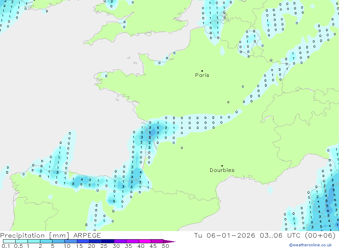The width and height of the screenshot is (339, 248).
Task: Click the '25' legend scale value
Action: coord(104,246)
